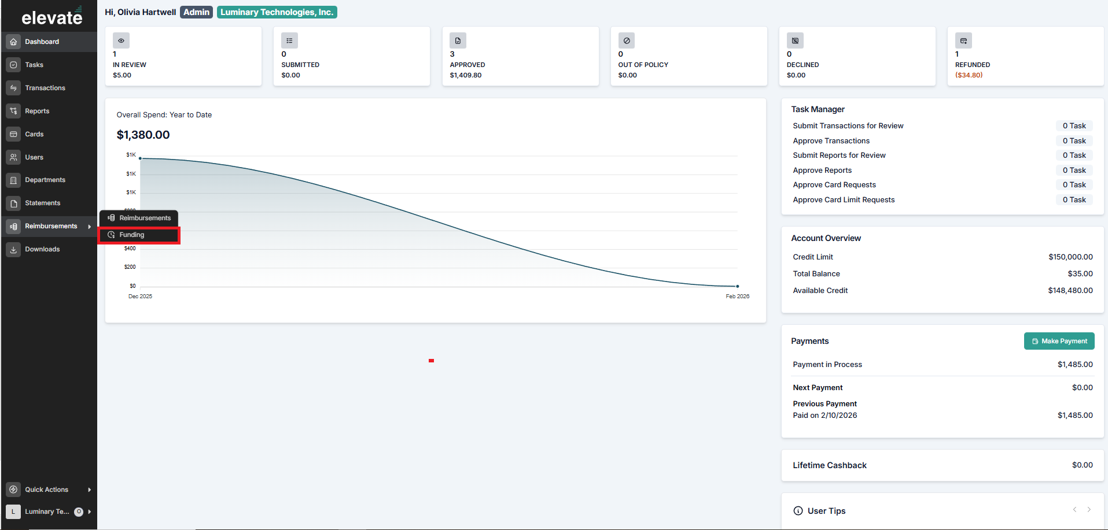Click the Make Payment button
The width and height of the screenshot is (1108, 530).
coord(1059,341)
